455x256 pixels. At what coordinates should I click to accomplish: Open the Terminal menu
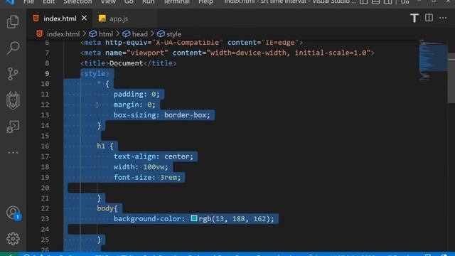click(x=176, y=1)
